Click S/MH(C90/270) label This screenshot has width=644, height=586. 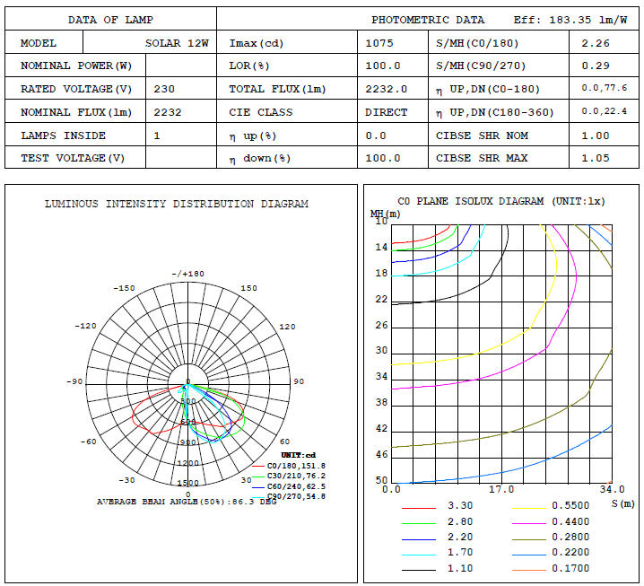481,66
